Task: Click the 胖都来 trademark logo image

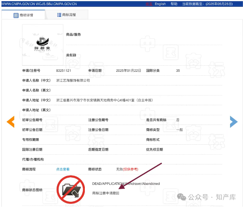Action: pos(42,45)
